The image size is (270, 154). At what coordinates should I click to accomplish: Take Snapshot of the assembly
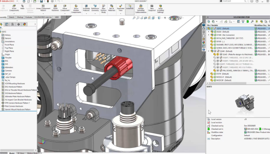(152, 8)
